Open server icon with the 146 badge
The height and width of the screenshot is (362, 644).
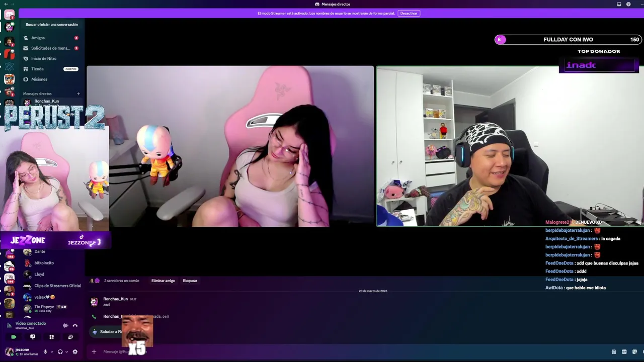tap(9, 253)
